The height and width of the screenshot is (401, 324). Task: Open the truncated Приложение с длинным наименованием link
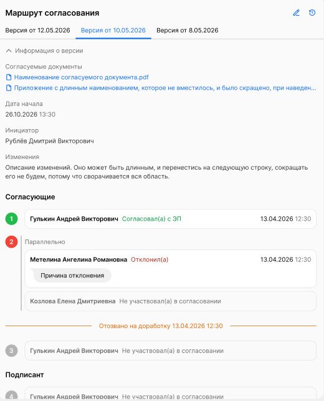[165, 88]
